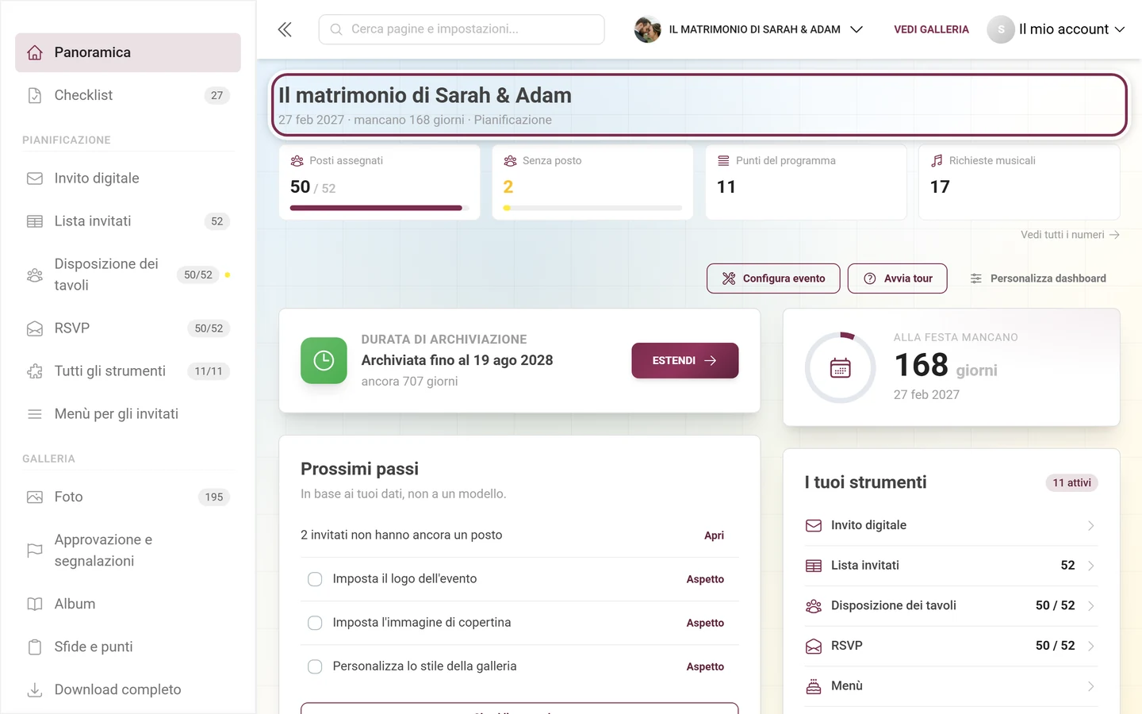Click the Approvazione e segnalazioni flag icon
The height and width of the screenshot is (714, 1142).
tap(35, 551)
